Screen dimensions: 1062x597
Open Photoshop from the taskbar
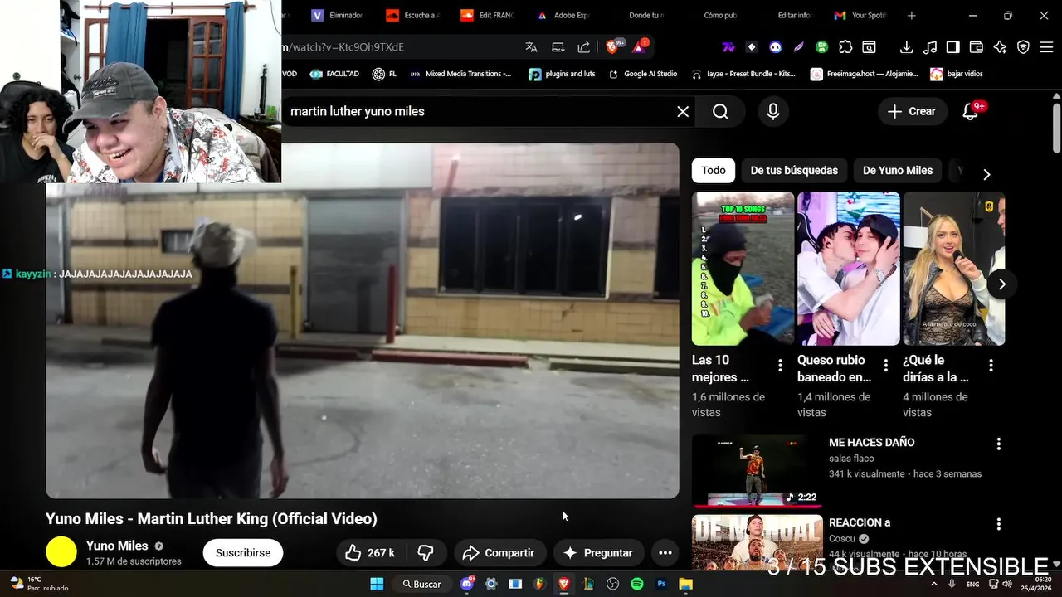(x=661, y=584)
